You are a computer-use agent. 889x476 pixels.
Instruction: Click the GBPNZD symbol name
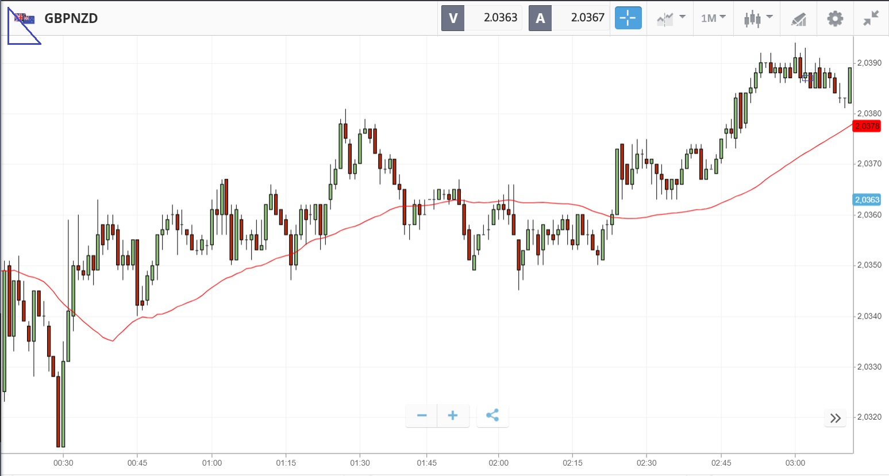(x=71, y=18)
